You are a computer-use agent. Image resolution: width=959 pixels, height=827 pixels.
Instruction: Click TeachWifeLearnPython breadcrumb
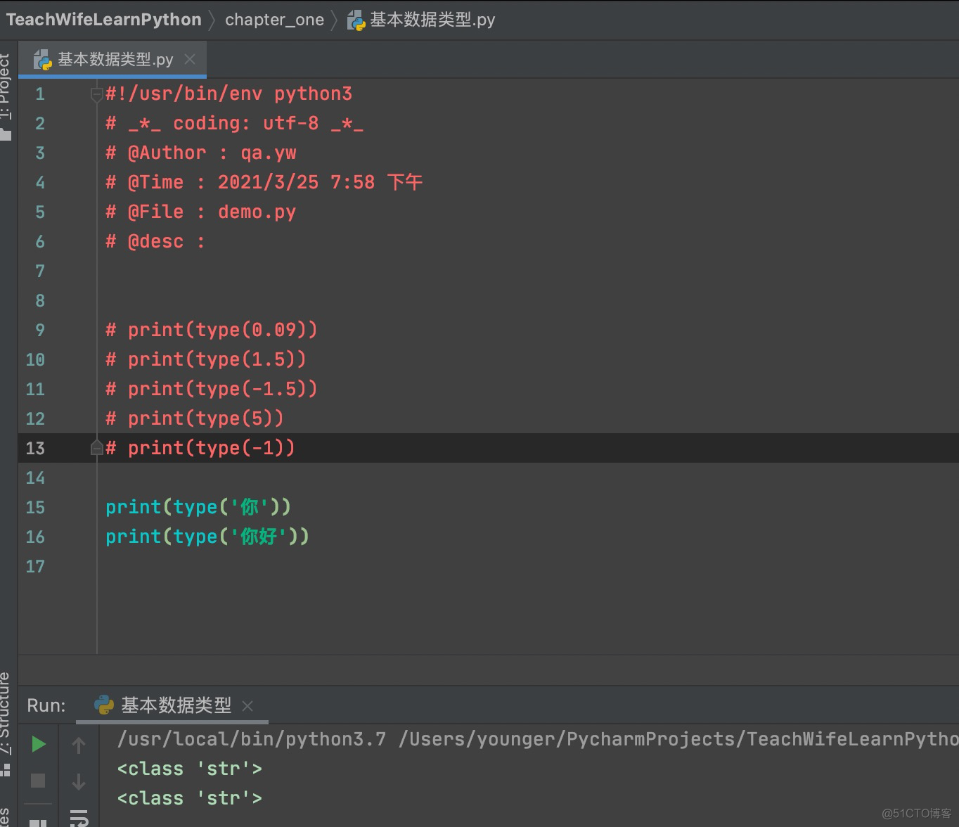pos(104,20)
